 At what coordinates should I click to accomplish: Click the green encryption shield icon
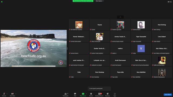[2, 2]
